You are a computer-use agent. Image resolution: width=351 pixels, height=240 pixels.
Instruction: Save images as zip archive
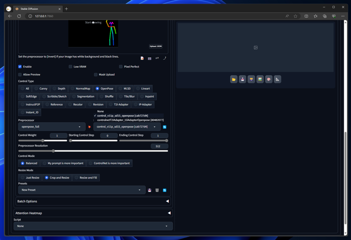[251, 80]
